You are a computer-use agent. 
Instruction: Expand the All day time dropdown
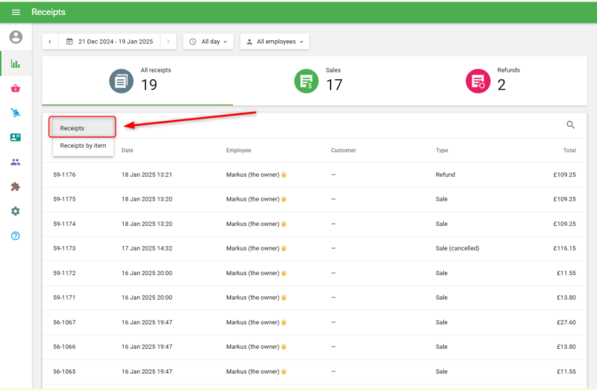point(207,42)
